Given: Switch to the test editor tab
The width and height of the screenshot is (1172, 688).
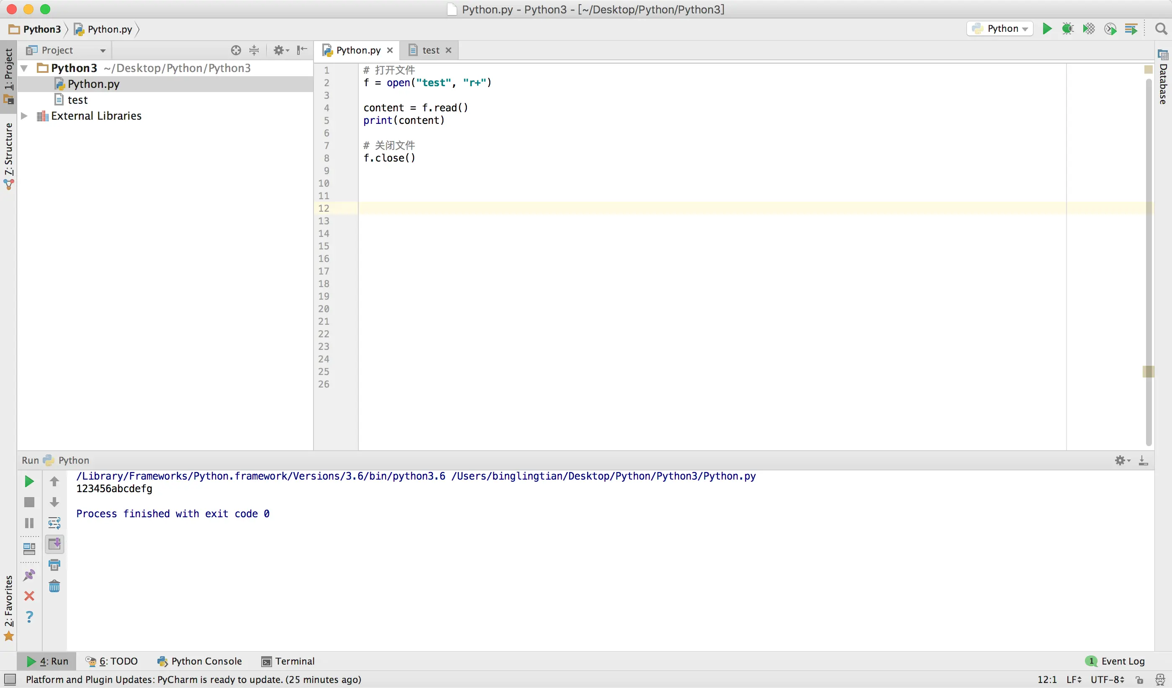Looking at the screenshot, I should click(x=430, y=50).
